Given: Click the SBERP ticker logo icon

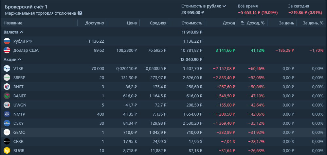Looking at the screenshot, I should 7,78.
